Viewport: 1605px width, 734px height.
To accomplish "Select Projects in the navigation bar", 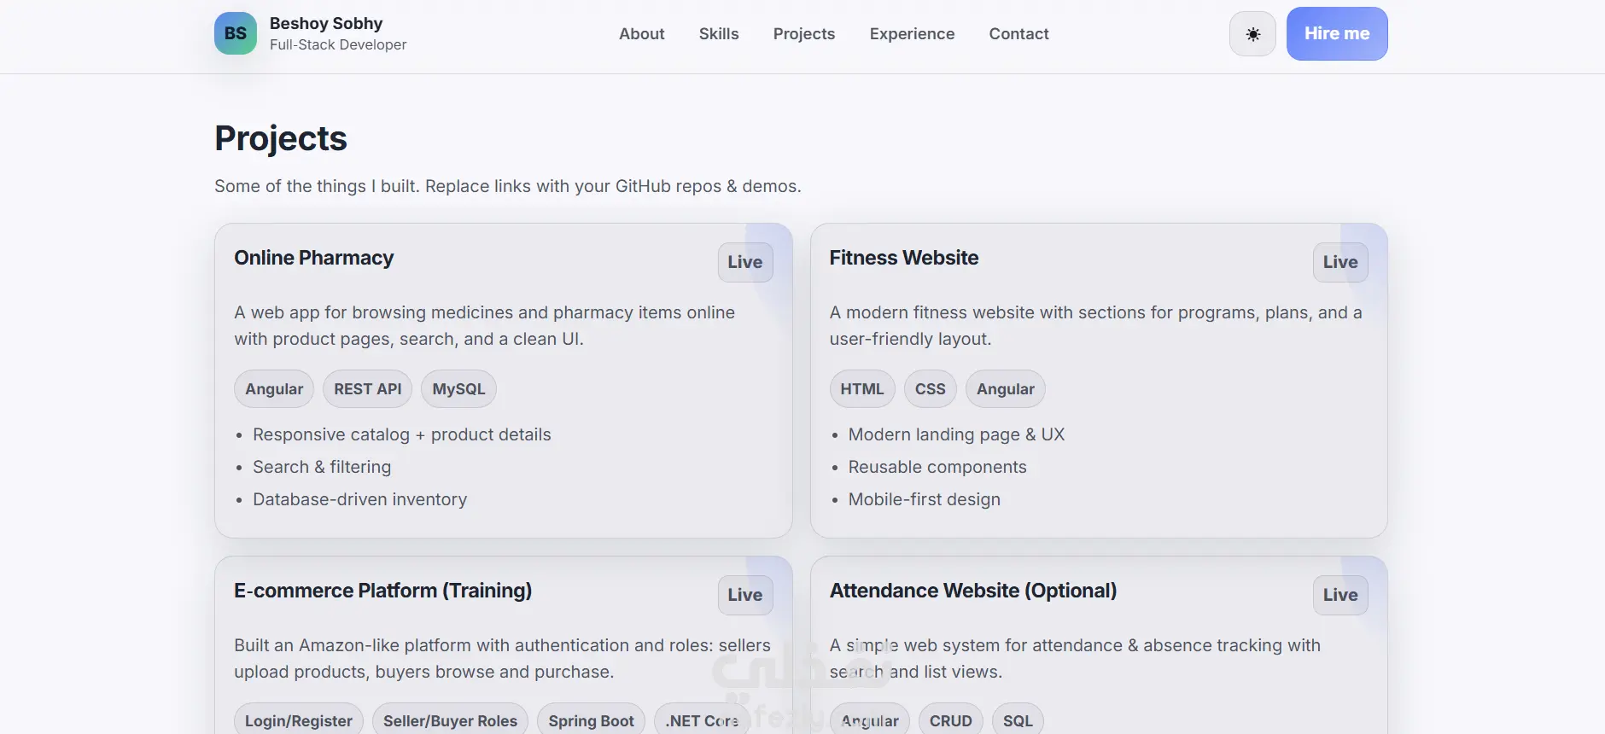I will coord(804,34).
